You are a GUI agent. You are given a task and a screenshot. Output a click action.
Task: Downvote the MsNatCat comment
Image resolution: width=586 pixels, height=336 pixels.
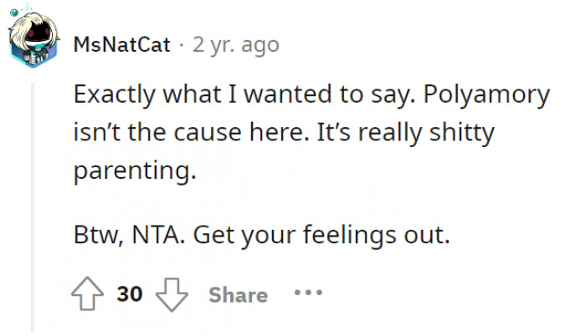click(172, 294)
